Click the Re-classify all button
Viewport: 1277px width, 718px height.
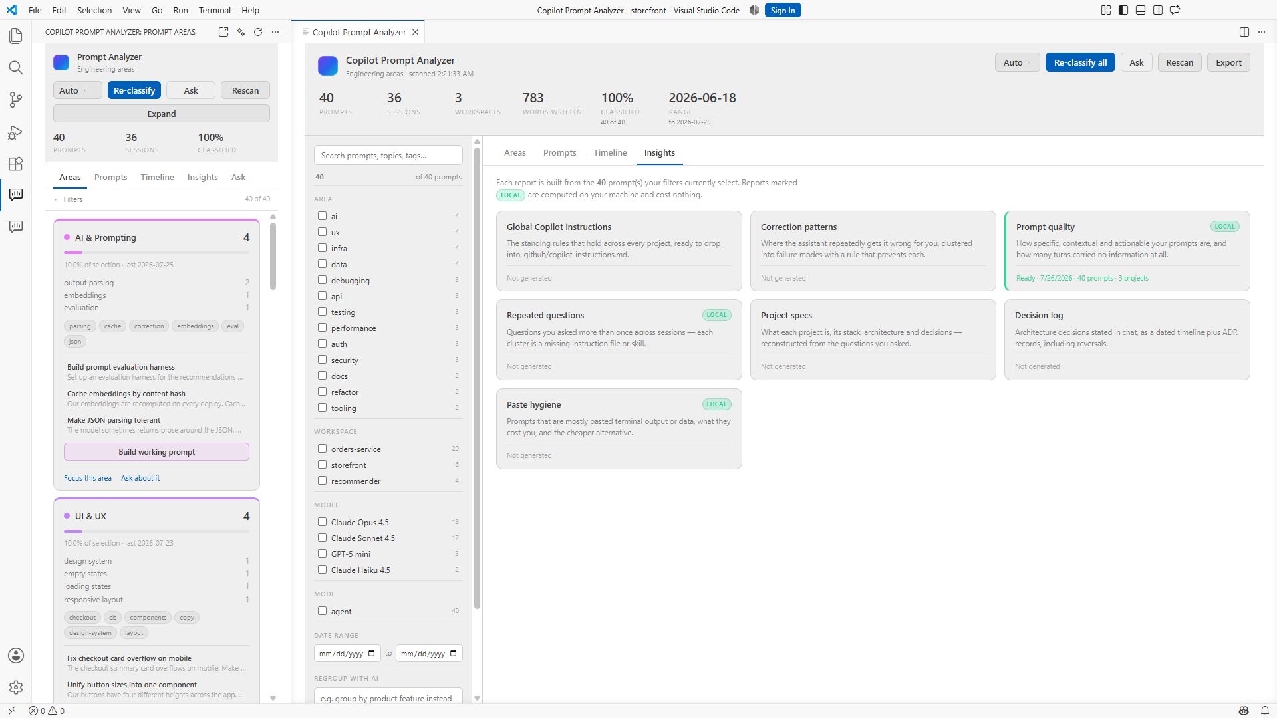1080,62
